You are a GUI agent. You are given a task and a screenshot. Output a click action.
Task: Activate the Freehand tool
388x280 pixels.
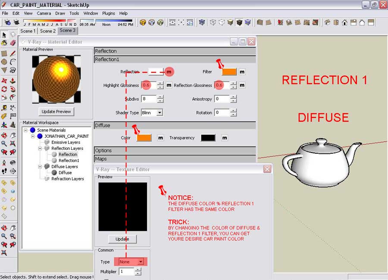pyautogui.click(x=13, y=70)
